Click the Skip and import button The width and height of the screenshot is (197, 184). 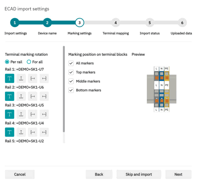pyautogui.click(x=139, y=174)
